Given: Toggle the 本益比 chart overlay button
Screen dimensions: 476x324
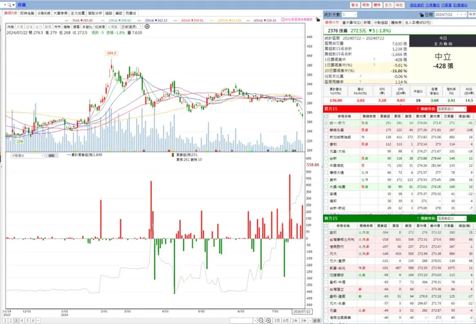Looking at the screenshot, I should coord(87,27).
